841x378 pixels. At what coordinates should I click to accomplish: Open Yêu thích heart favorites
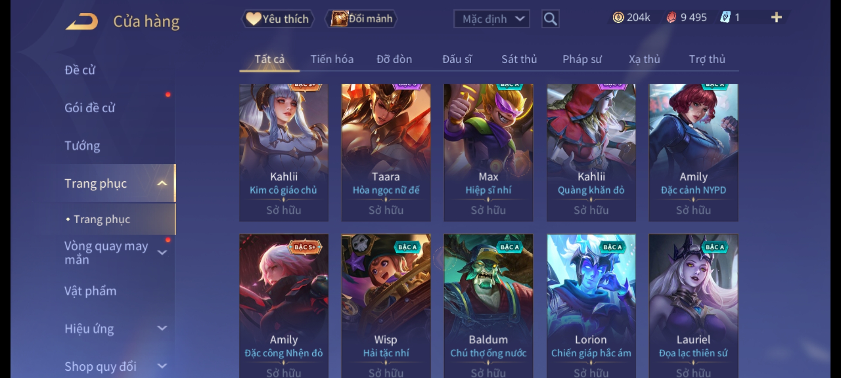(278, 19)
